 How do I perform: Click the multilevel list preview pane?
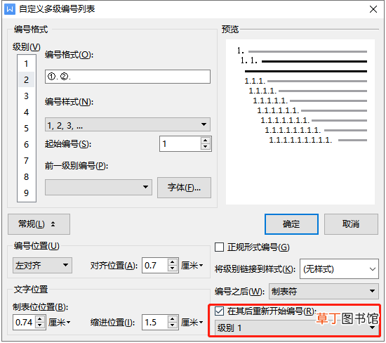tap(300, 122)
